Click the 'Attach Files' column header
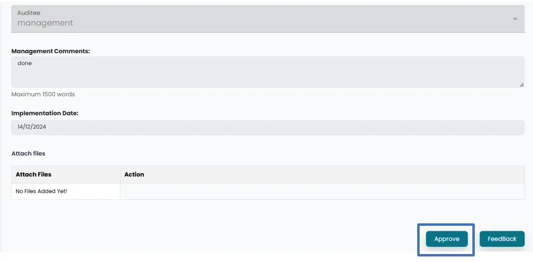Image resolution: width=533 pixels, height=262 pixels. tap(34, 174)
